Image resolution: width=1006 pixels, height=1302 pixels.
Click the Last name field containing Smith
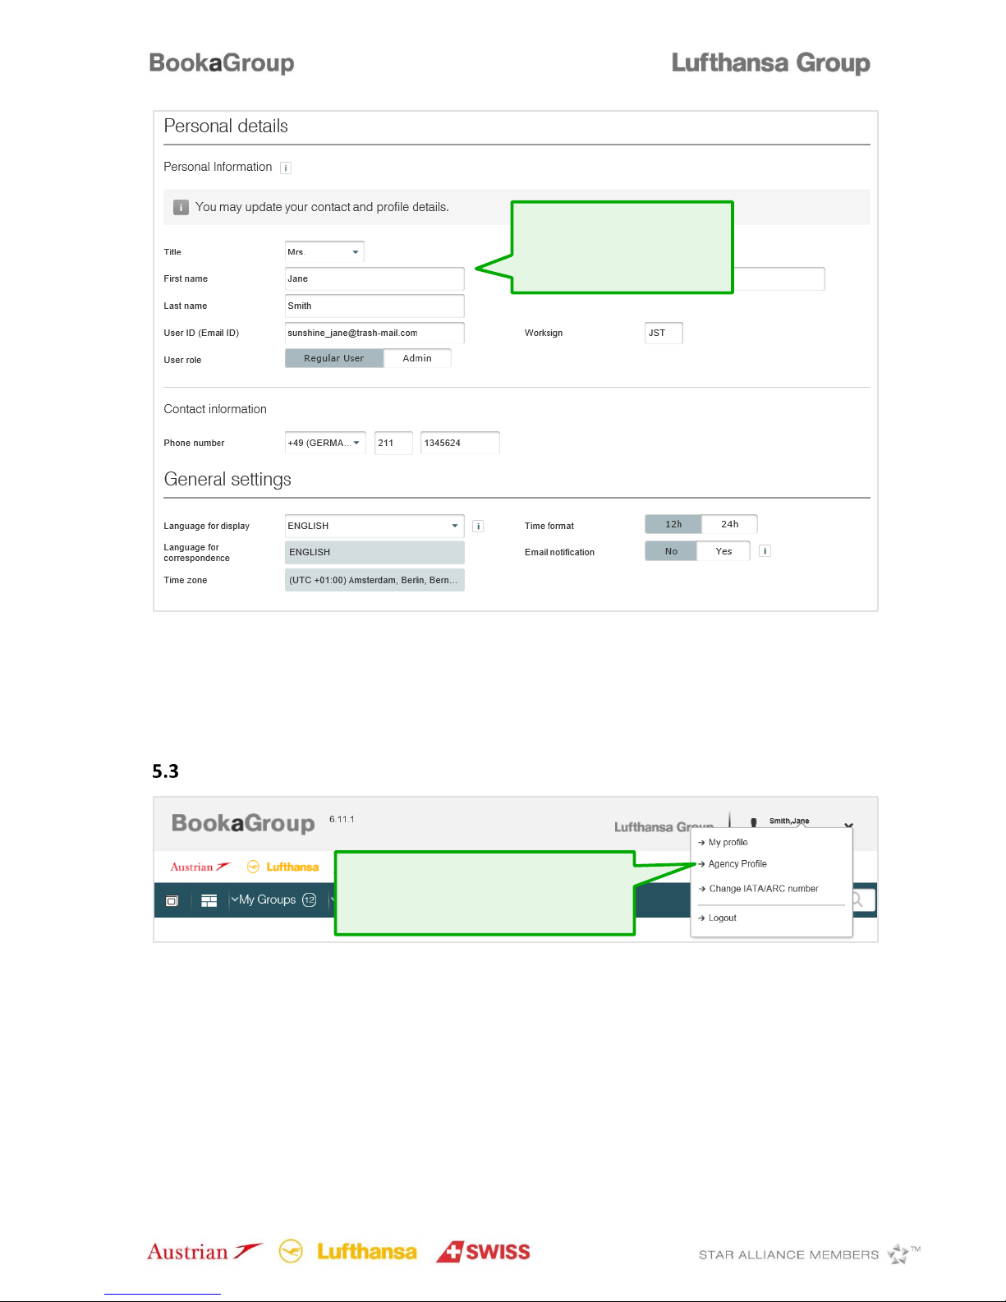point(374,306)
